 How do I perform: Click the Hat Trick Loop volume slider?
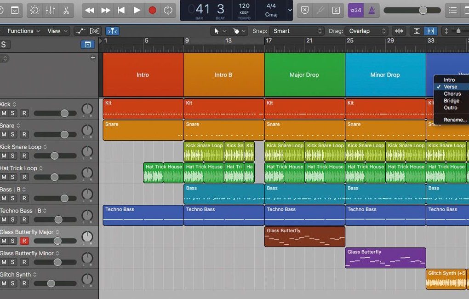coord(54,177)
